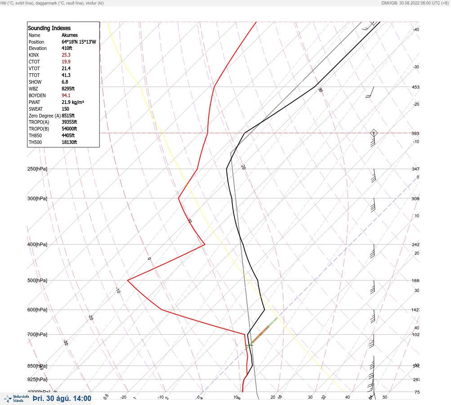
Task: Click the 453 height label on right axis
Action: point(415,87)
